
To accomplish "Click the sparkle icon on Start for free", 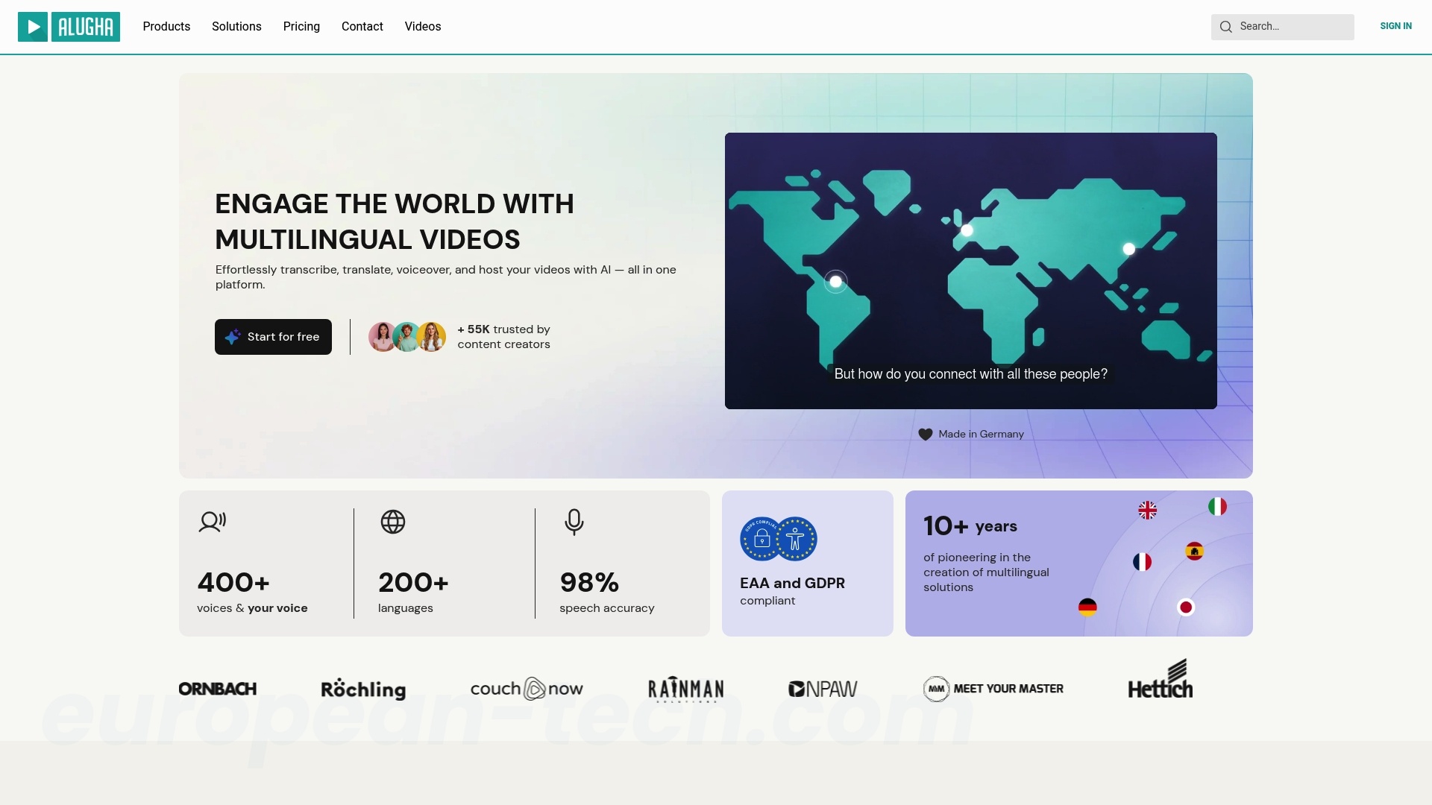I will click(233, 337).
